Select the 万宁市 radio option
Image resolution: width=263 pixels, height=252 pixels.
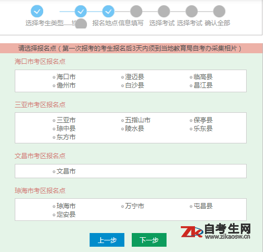tap(122, 207)
